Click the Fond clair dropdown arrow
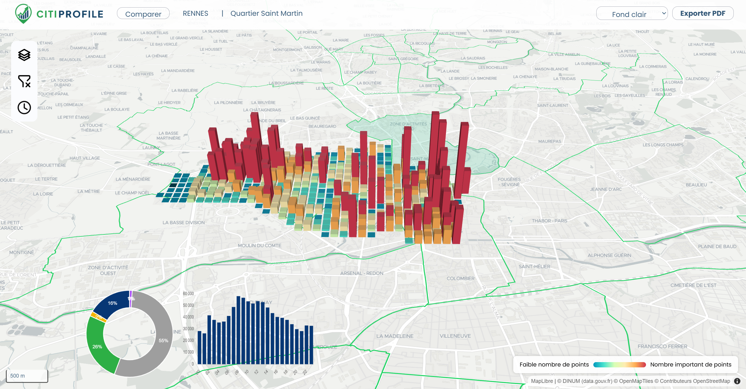 click(x=664, y=13)
